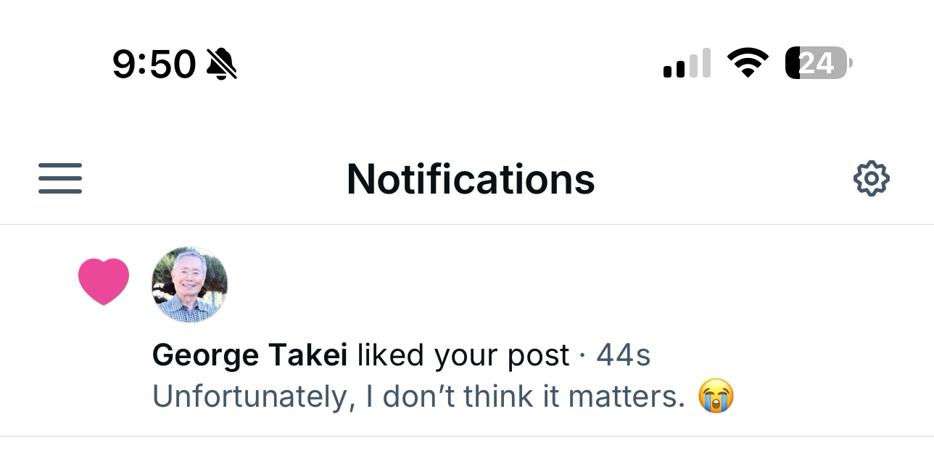Tap the 'liked your post' text
934x451 pixels.
463,355
